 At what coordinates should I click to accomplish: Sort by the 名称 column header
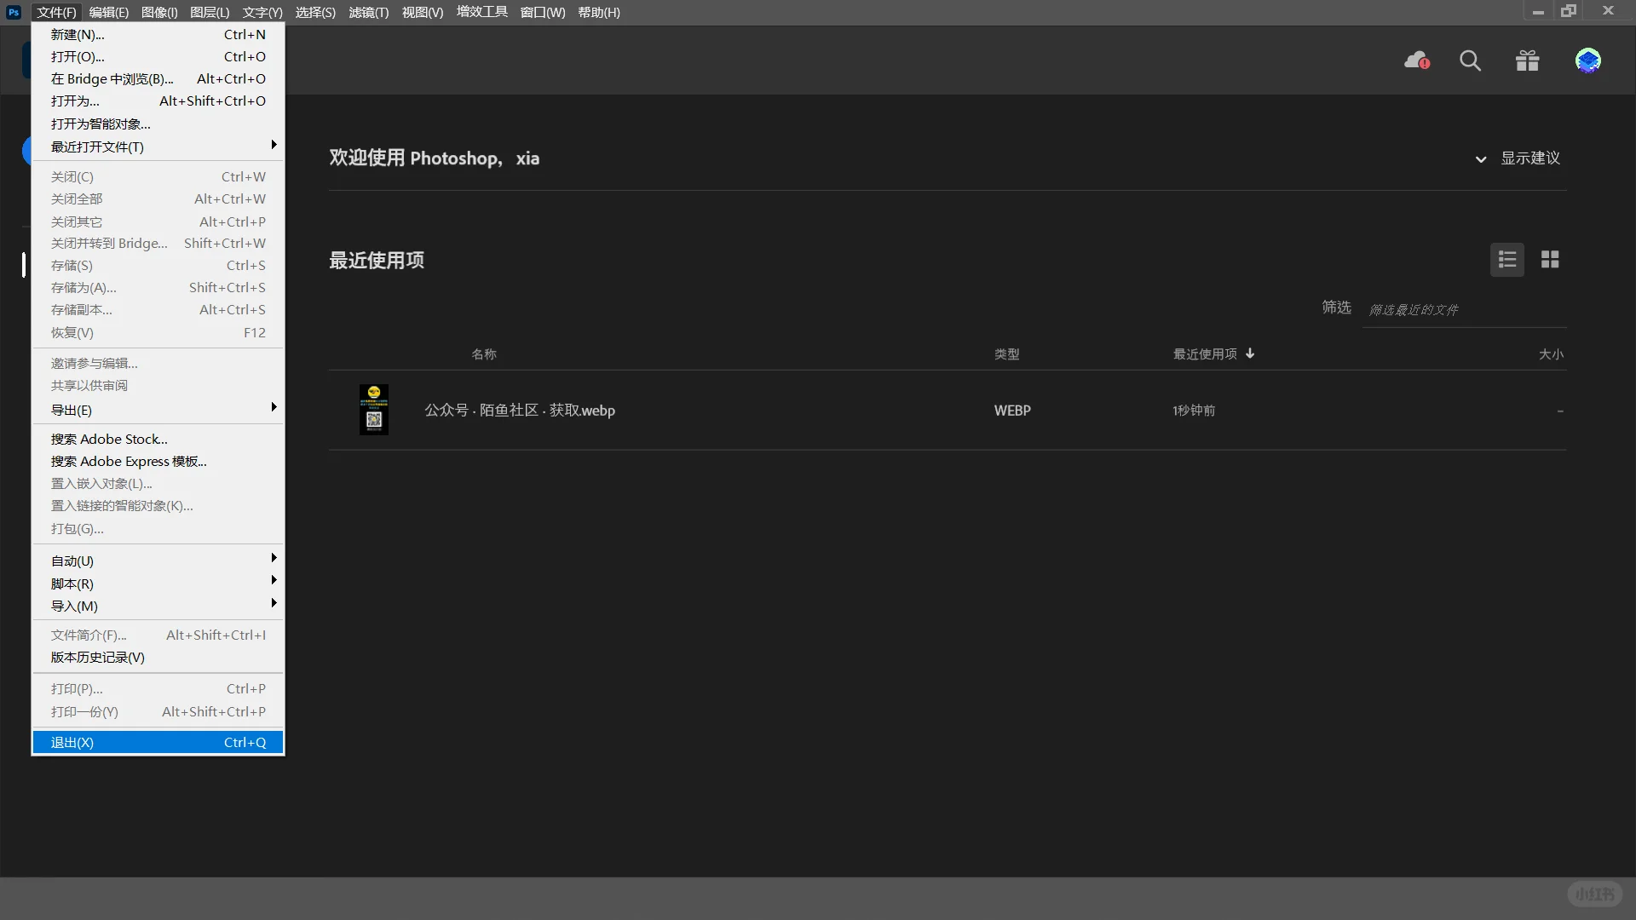click(483, 354)
